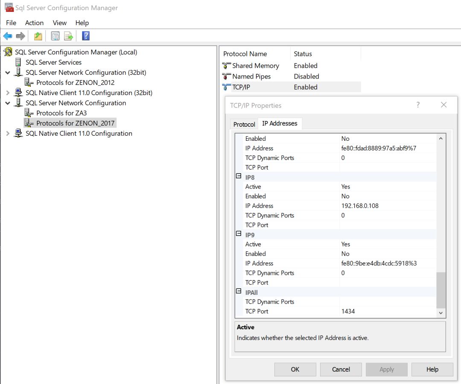Click the Protocols for ZA3 icon

(29, 113)
